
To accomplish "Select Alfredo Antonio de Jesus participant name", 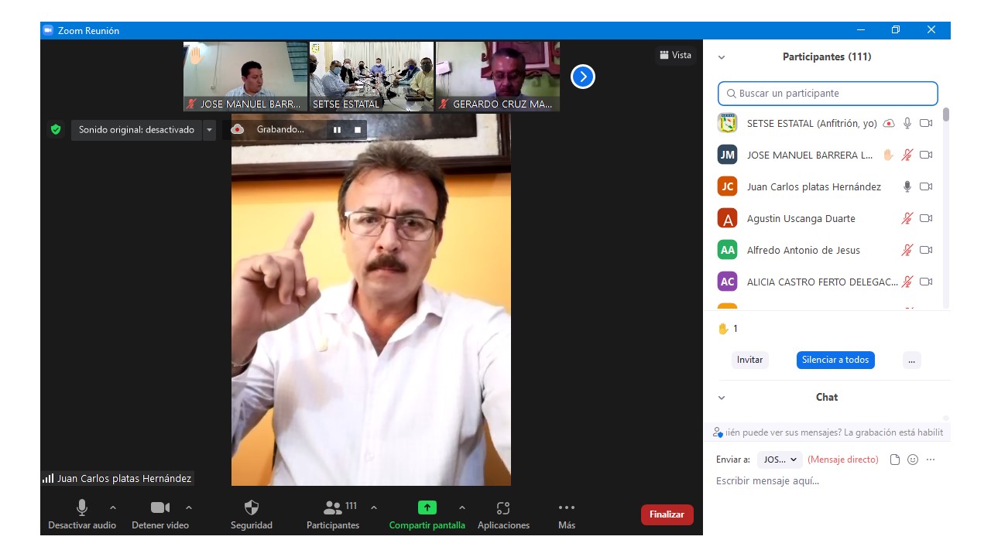I will point(804,250).
